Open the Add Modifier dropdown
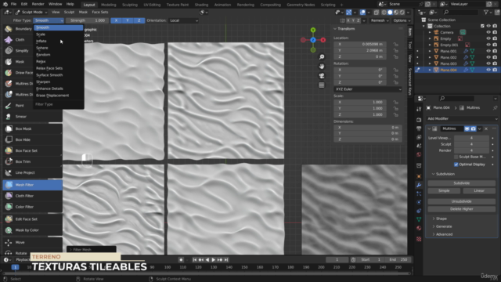 (462, 118)
